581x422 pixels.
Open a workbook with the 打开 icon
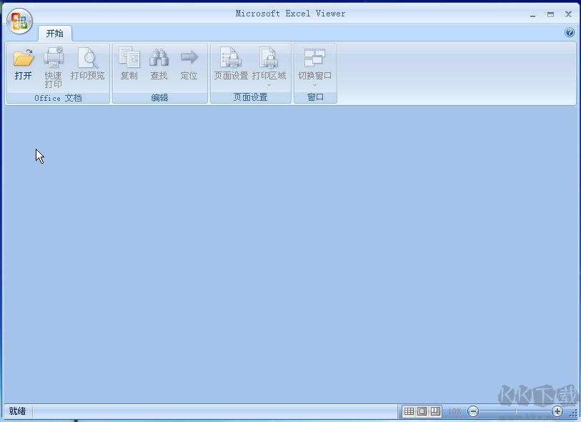[23, 64]
